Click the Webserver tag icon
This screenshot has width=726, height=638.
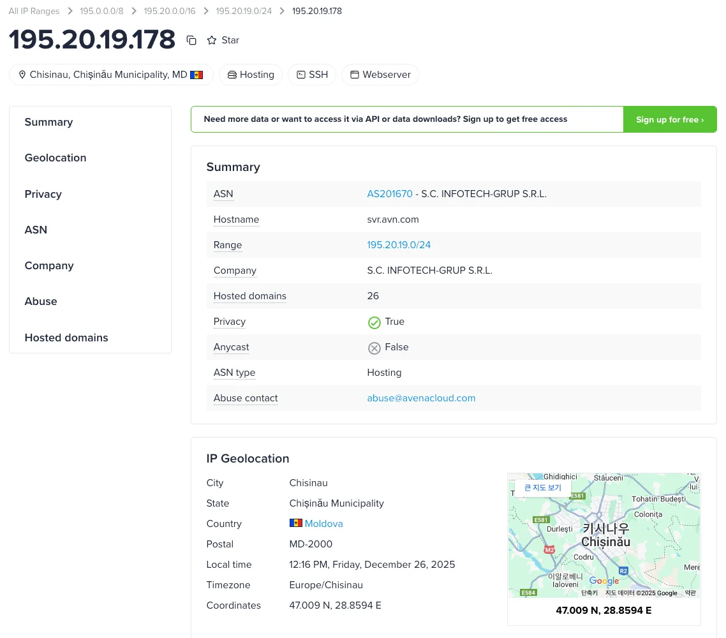(x=355, y=75)
